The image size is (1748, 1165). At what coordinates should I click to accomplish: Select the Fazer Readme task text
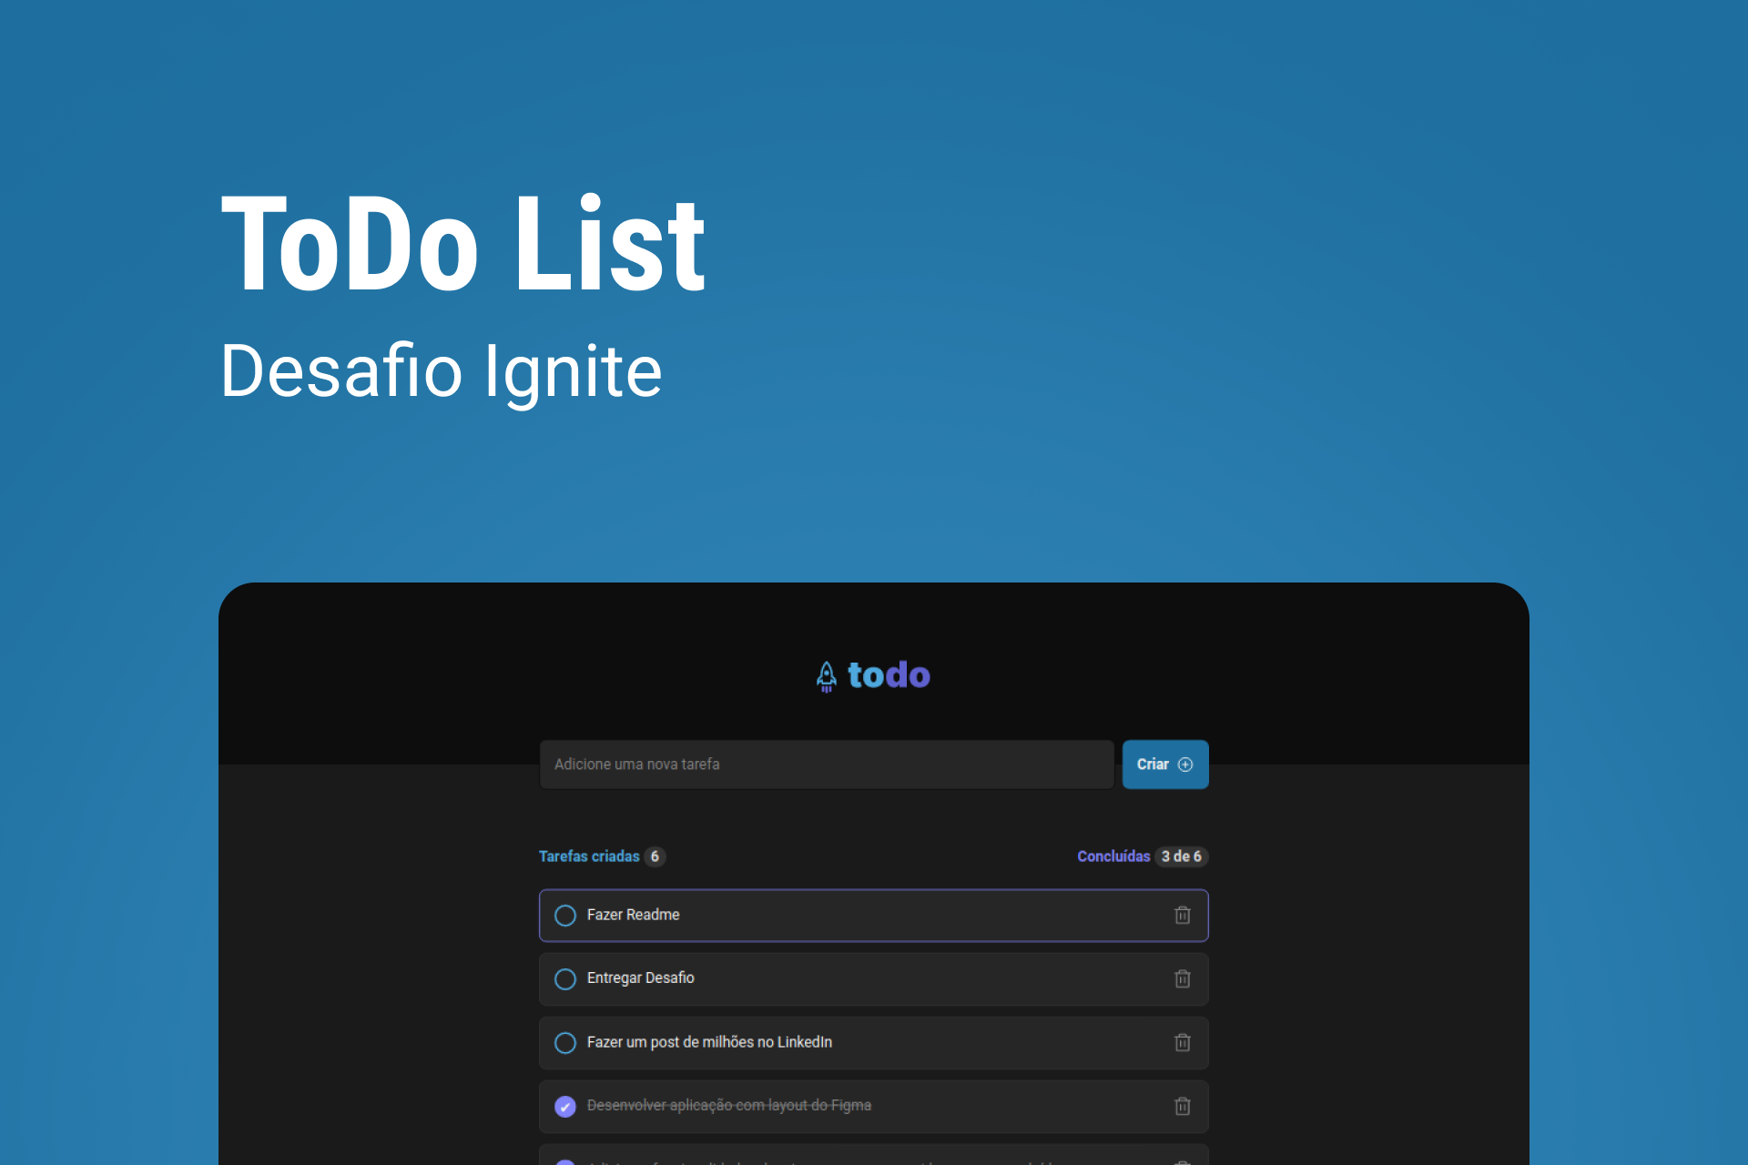coord(633,915)
